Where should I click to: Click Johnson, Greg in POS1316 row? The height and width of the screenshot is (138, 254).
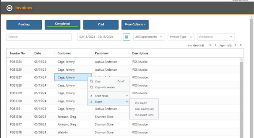tap(67, 117)
